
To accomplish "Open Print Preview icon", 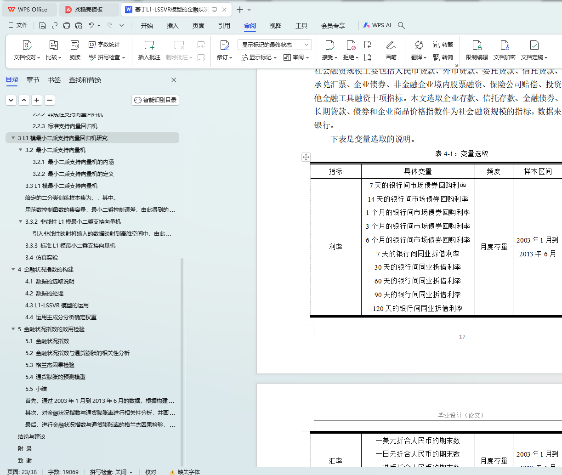I will coord(79,25).
